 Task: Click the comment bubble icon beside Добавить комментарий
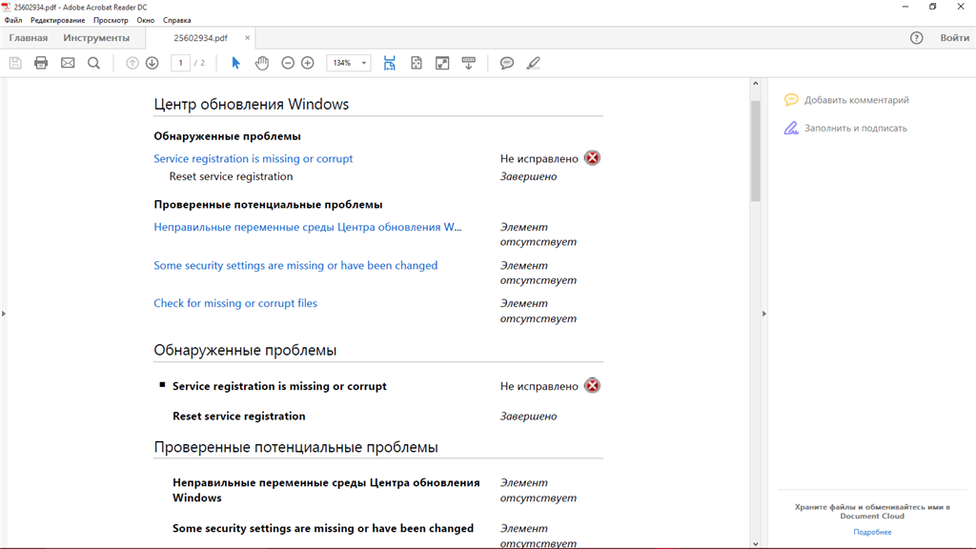(791, 99)
